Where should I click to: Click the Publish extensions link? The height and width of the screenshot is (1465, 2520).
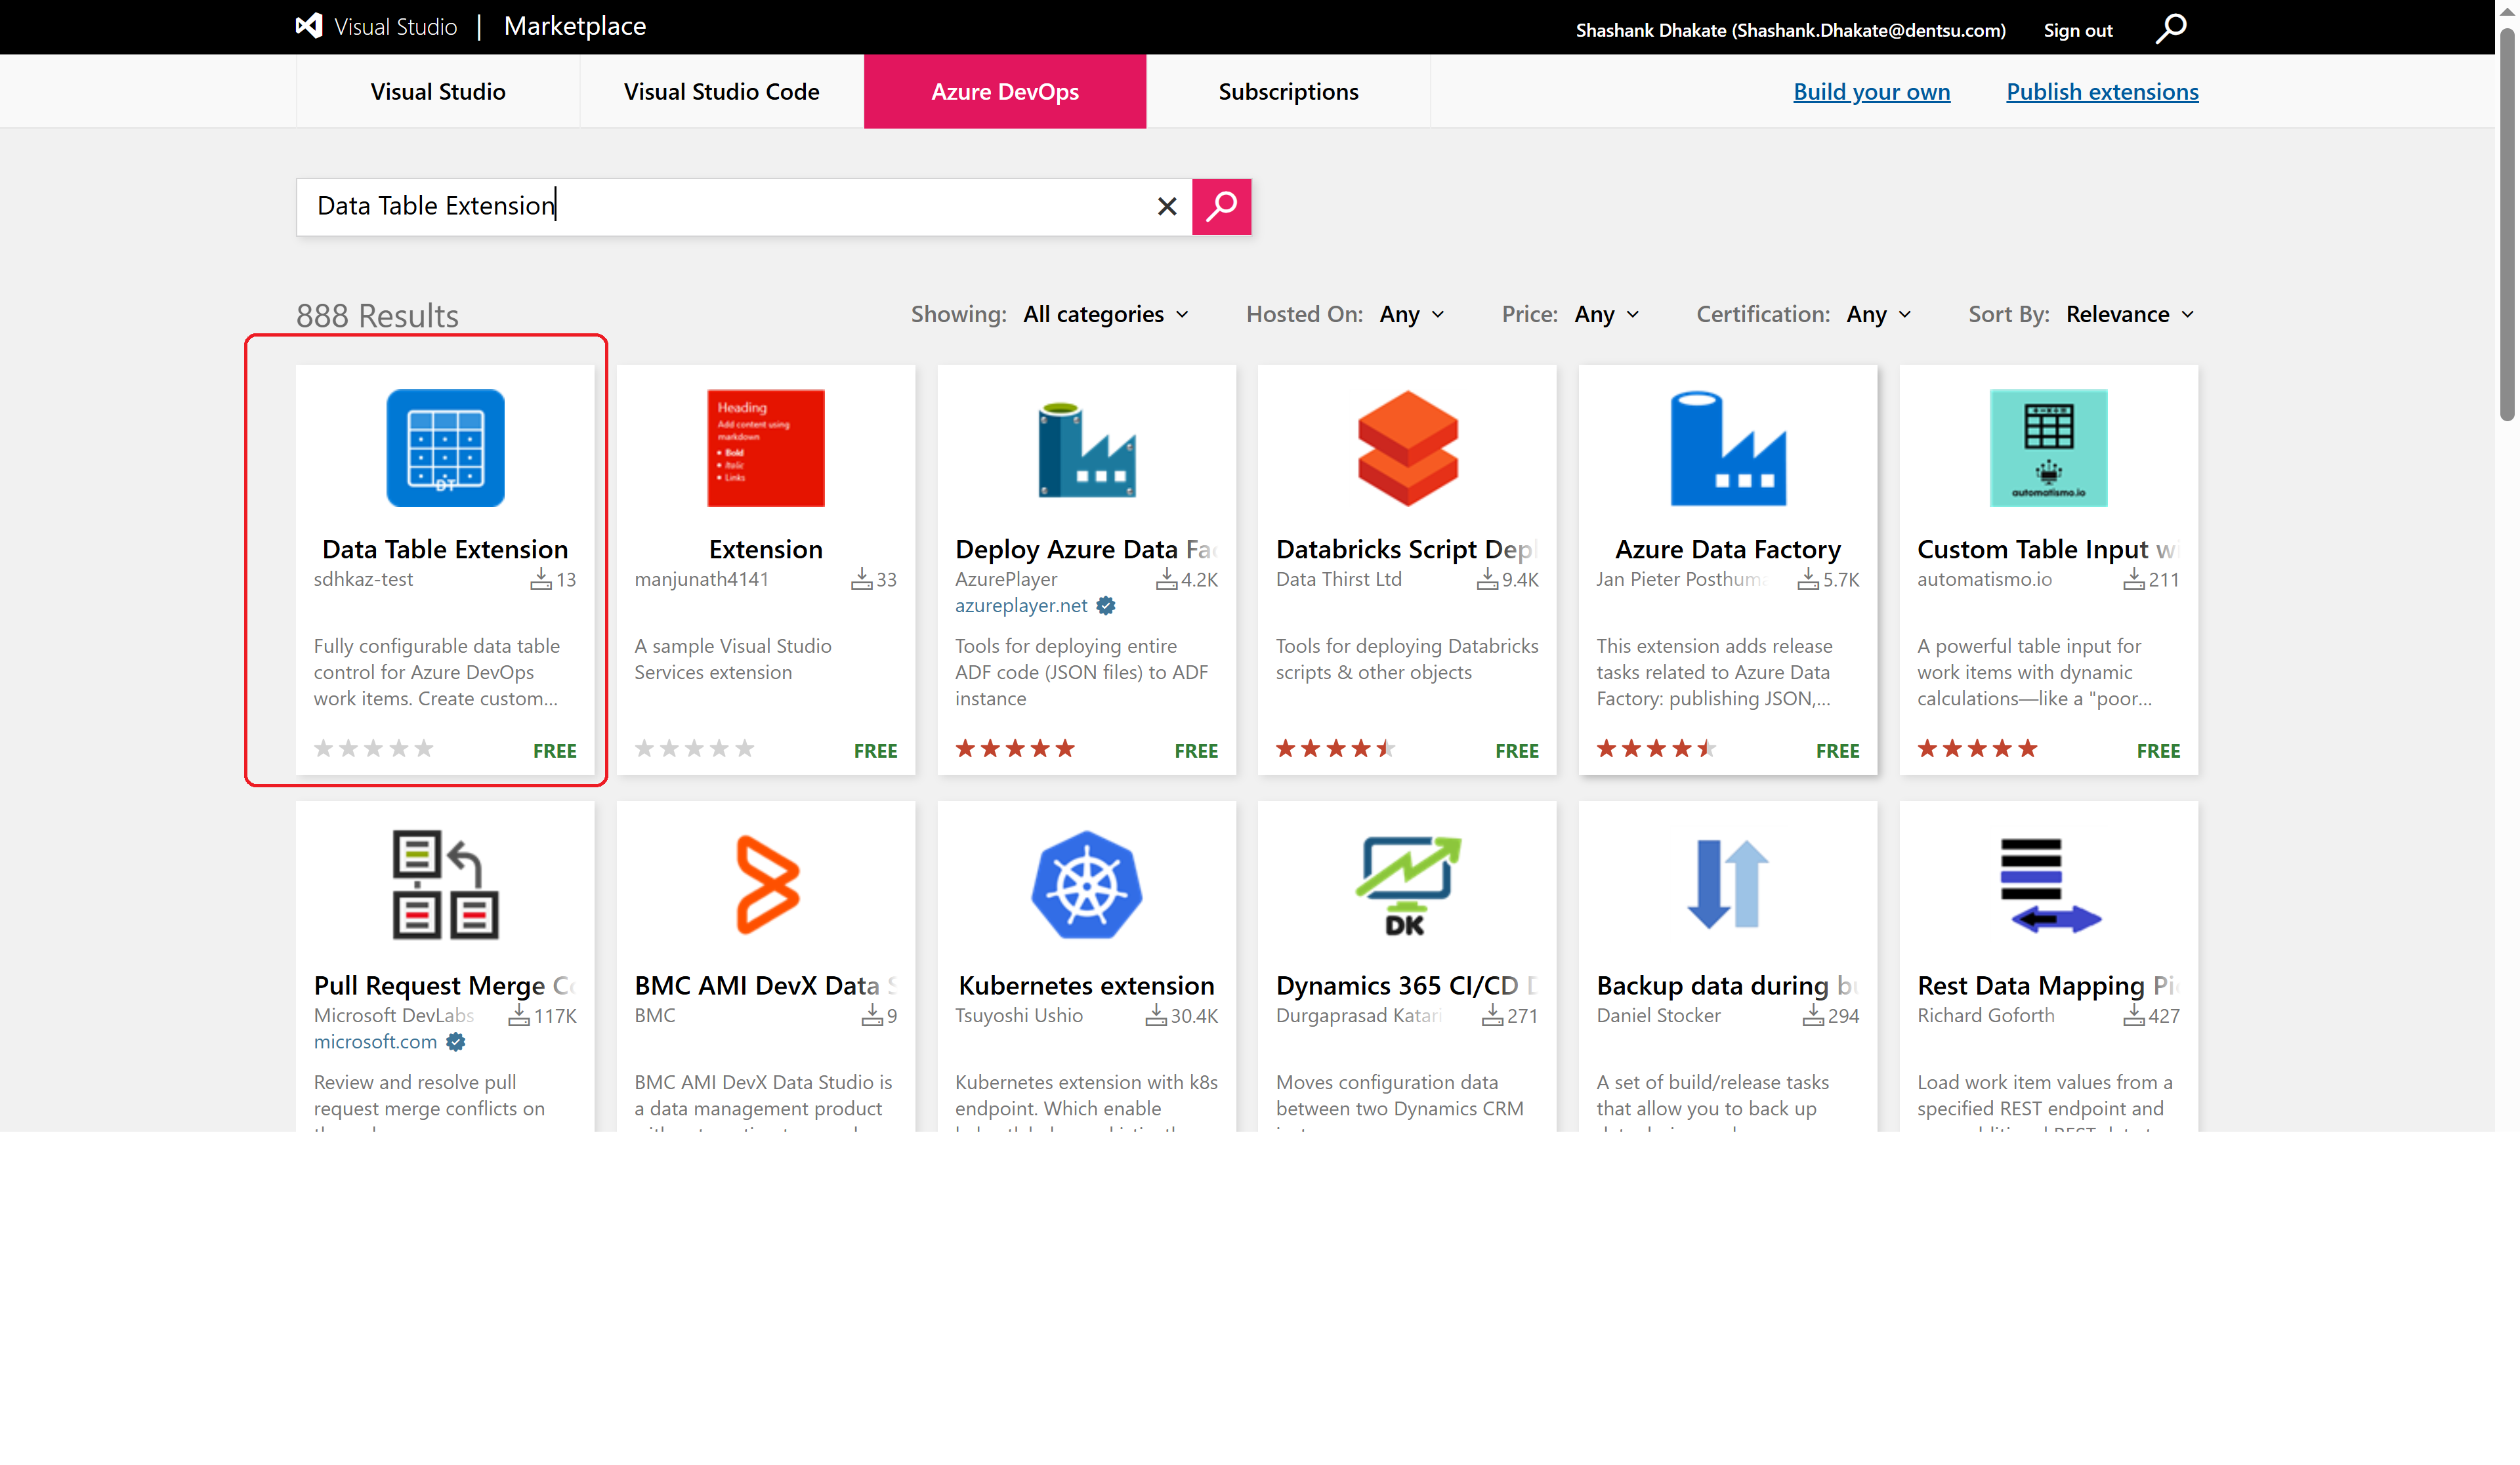[2102, 91]
